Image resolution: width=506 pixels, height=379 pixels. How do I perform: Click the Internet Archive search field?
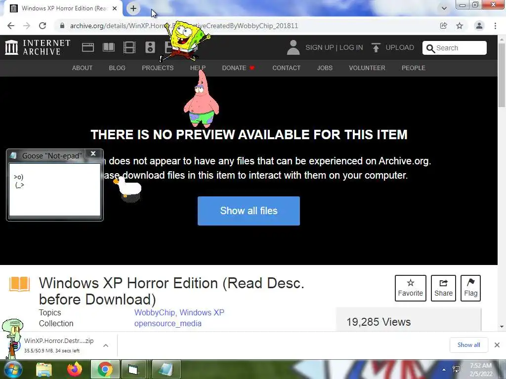point(455,48)
